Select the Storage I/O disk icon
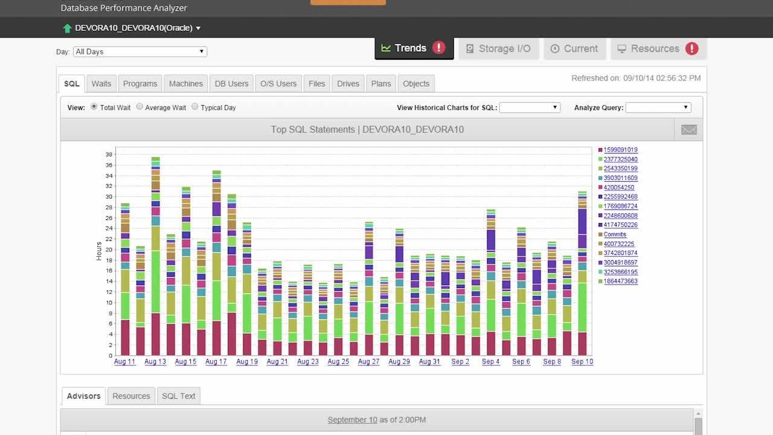 (470, 48)
